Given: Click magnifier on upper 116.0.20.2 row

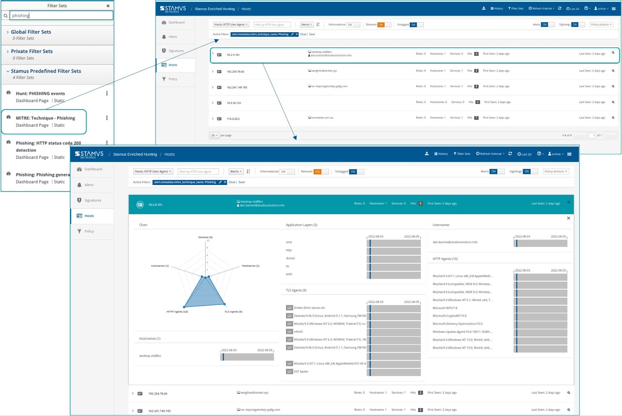Looking at the screenshot, I should (x=613, y=118).
